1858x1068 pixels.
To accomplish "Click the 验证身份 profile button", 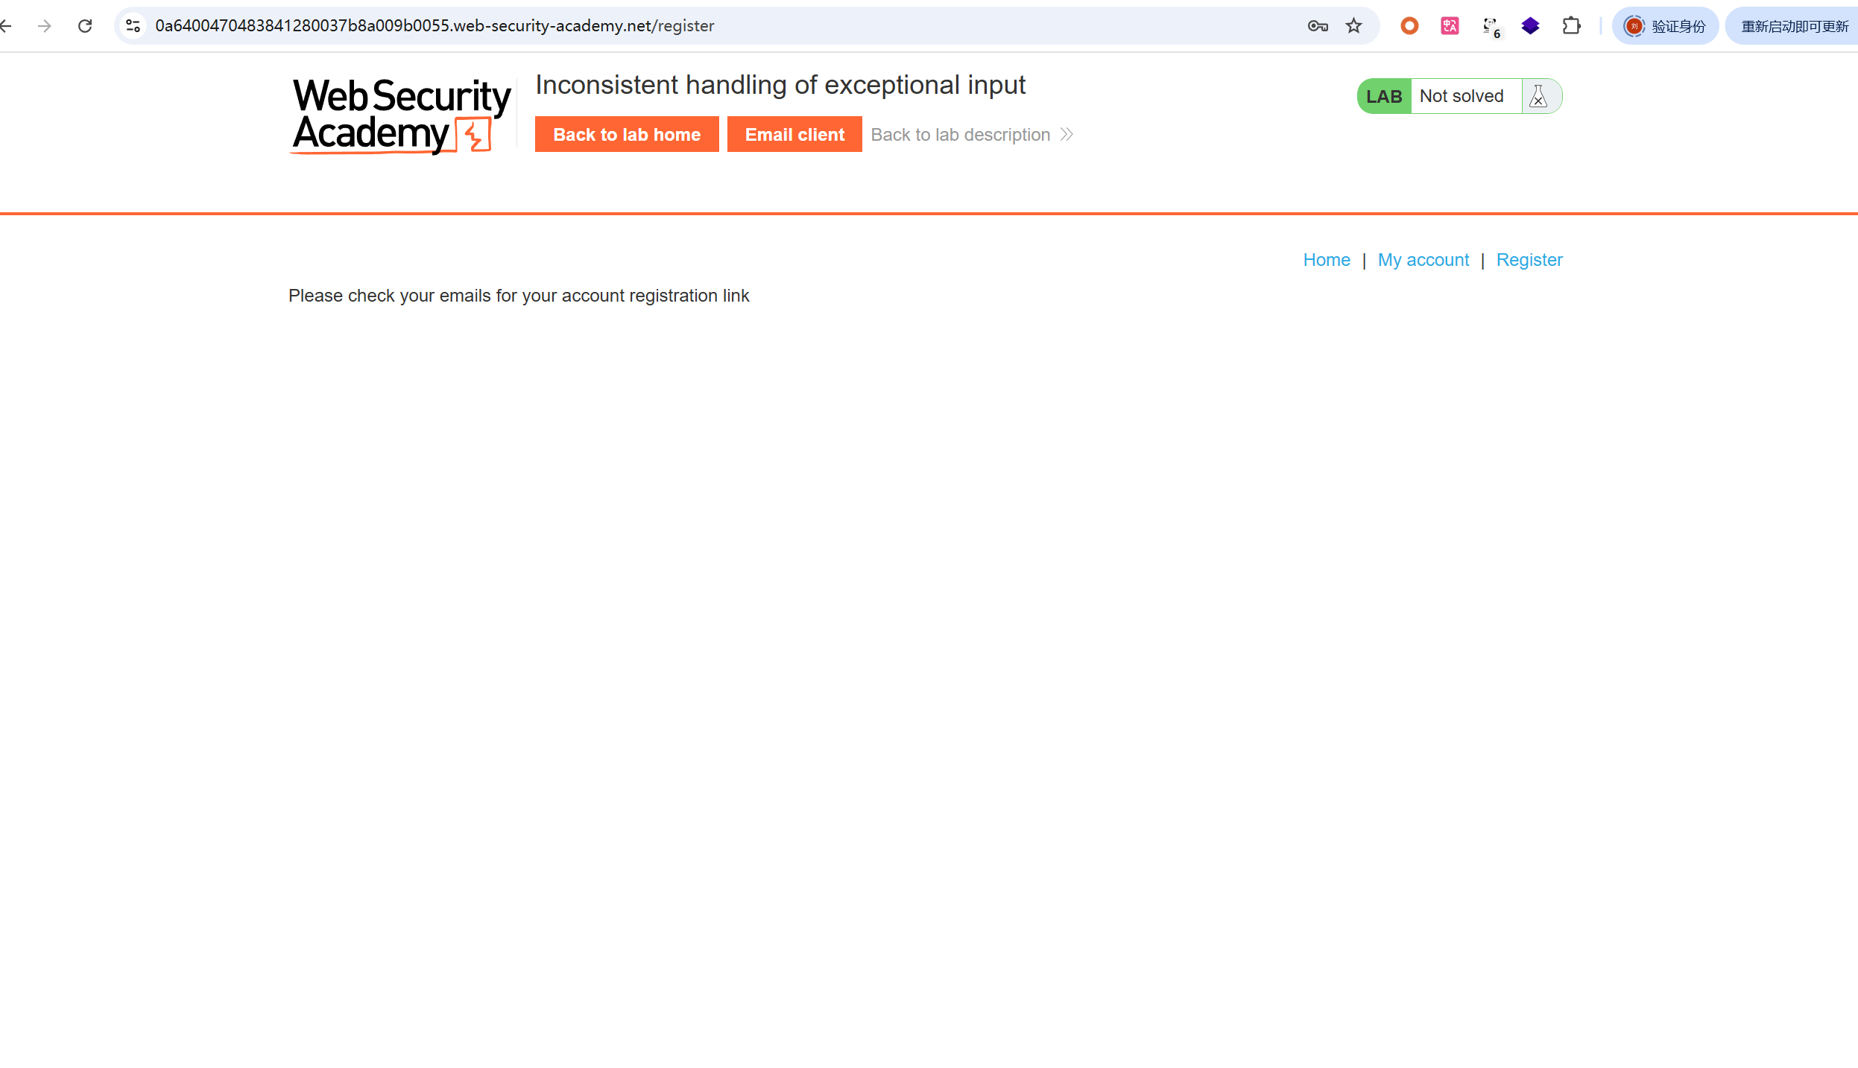I will [1665, 26].
